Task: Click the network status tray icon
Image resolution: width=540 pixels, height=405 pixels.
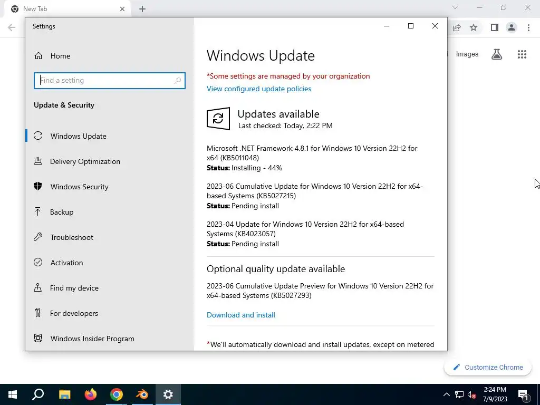Action: pyautogui.click(x=459, y=394)
